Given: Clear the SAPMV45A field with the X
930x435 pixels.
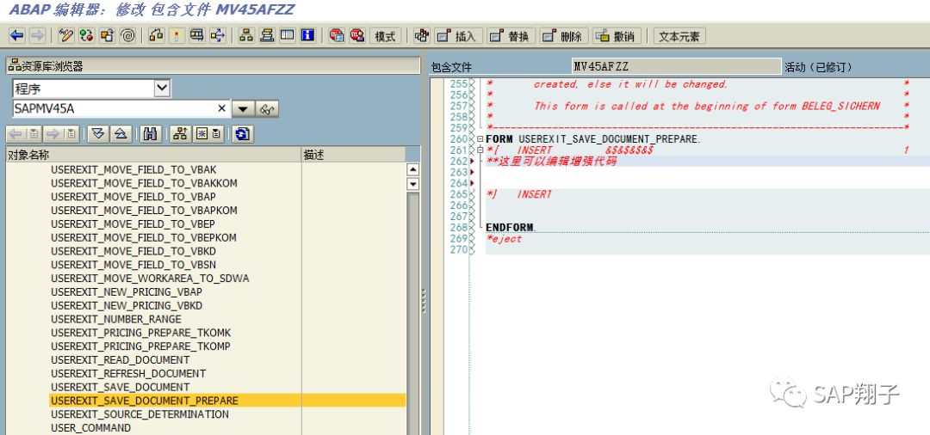Looking at the screenshot, I should tap(221, 108).
